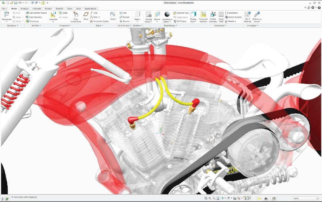Open the Family Table
322x202 pixels.
221,15
